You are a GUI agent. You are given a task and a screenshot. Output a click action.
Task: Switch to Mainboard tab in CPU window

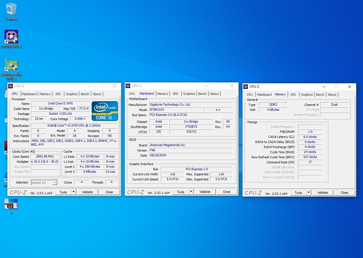(x=29, y=94)
